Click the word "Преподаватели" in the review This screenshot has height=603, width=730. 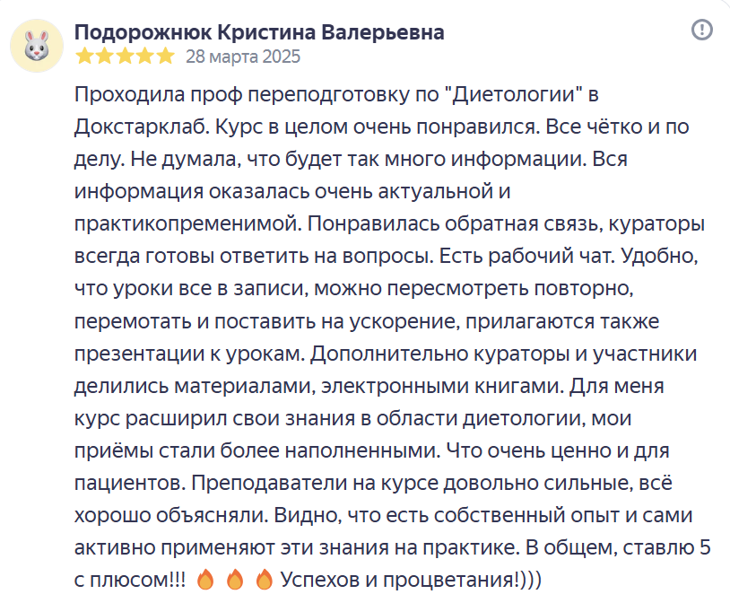pos(262,483)
